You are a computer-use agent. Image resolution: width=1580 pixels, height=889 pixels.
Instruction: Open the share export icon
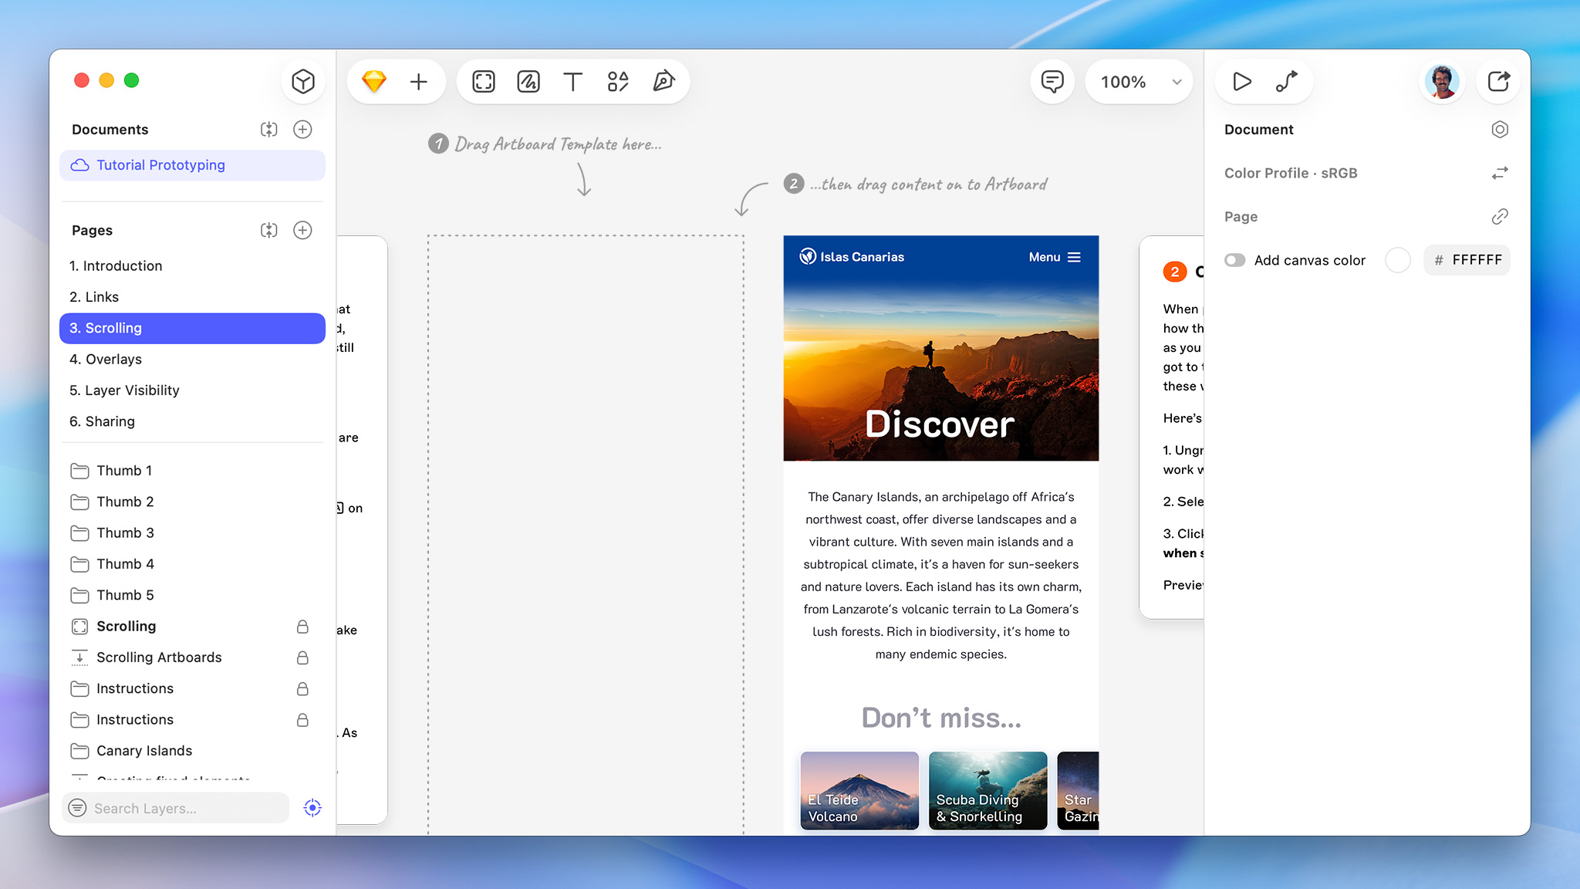click(x=1498, y=82)
